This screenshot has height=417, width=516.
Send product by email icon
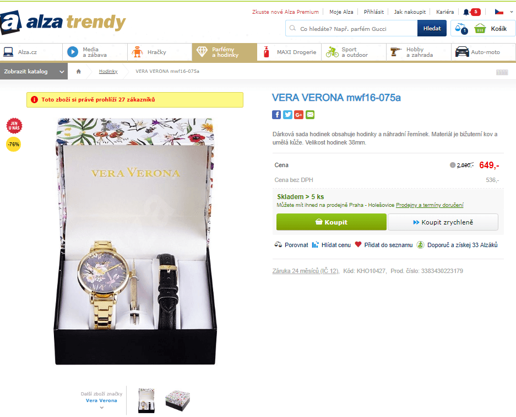click(310, 115)
